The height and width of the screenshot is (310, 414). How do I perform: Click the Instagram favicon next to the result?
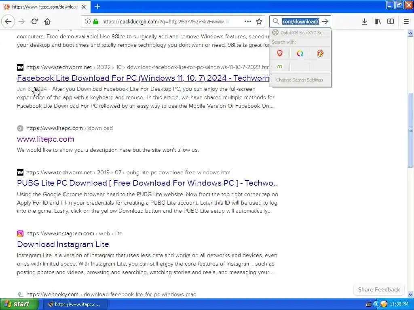point(20,234)
